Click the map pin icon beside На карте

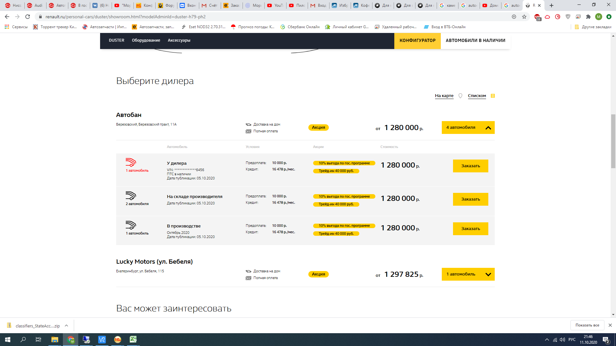coord(460,96)
